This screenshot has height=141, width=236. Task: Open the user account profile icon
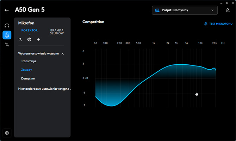[228, 10]
